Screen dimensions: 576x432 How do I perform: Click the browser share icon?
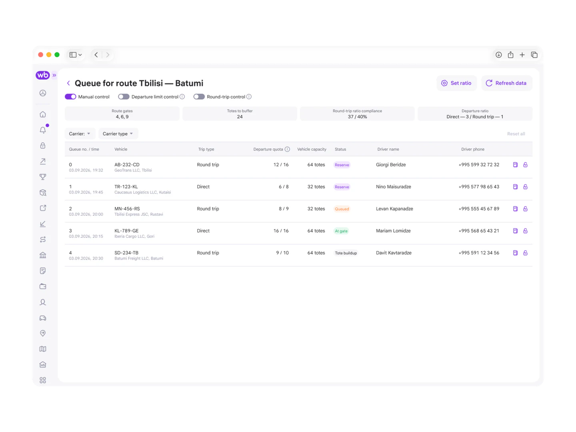tap(511, 55)
